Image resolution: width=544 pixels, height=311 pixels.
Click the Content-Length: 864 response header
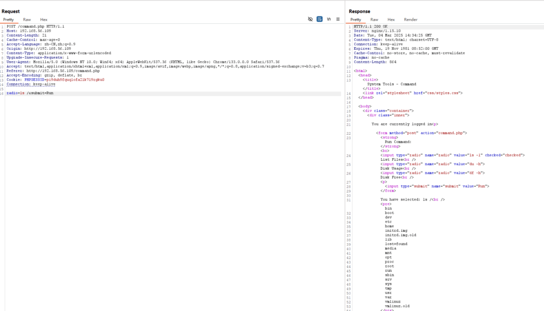point(375,62)
